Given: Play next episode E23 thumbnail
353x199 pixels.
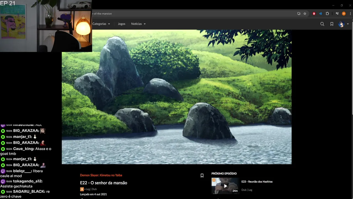Looking at the screenshot, I should [225, 186].
